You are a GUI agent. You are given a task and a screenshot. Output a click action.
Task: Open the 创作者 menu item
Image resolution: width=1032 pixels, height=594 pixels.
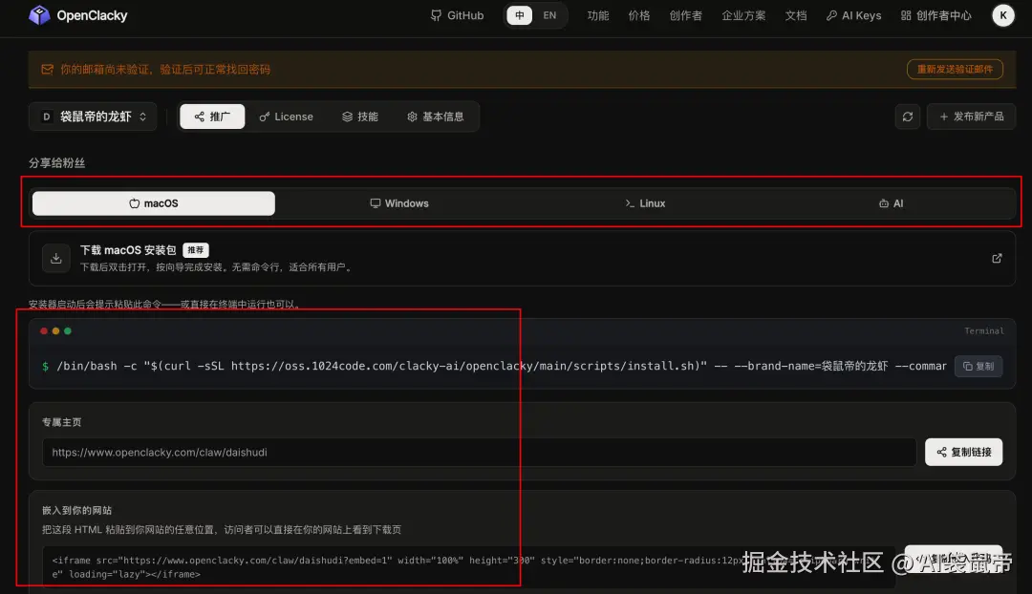685,15
